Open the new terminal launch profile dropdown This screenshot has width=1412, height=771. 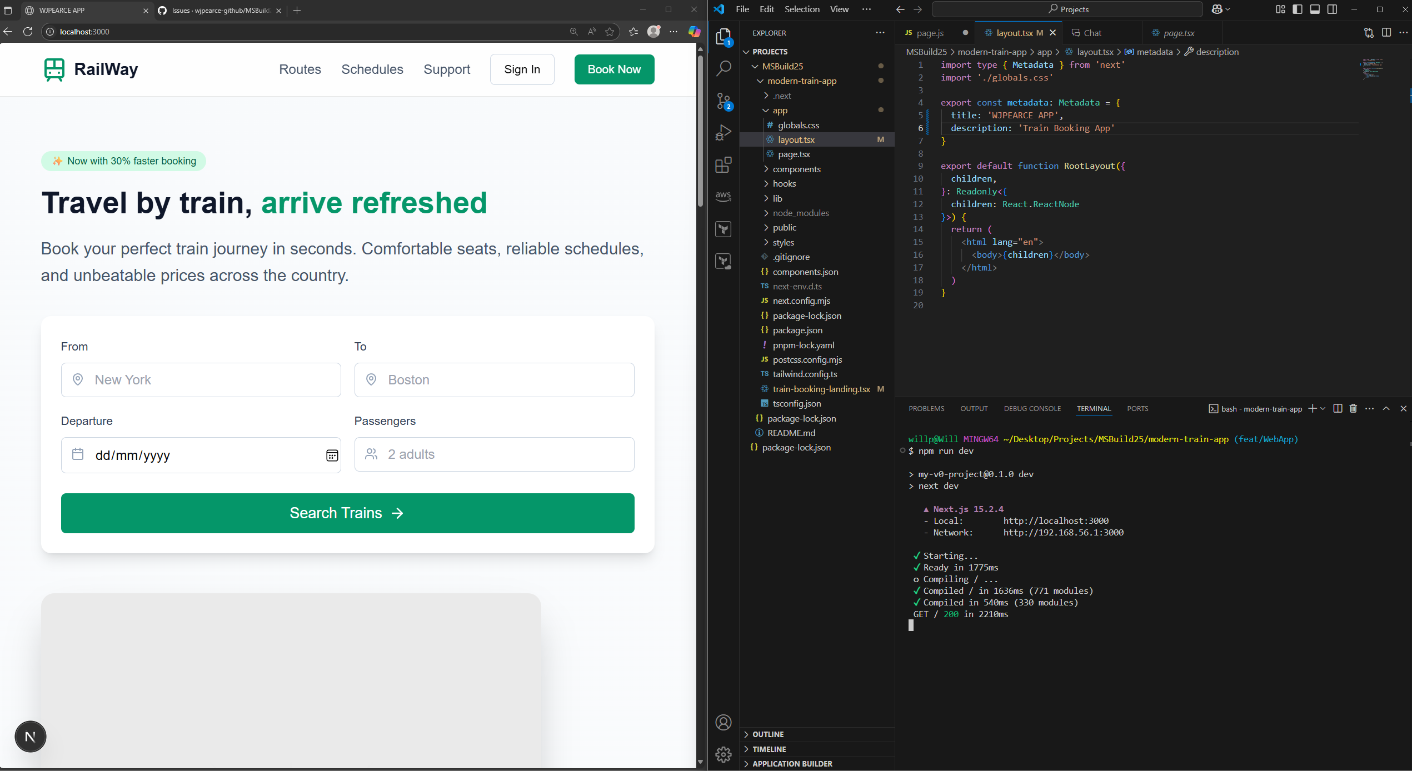point(1323,408)
